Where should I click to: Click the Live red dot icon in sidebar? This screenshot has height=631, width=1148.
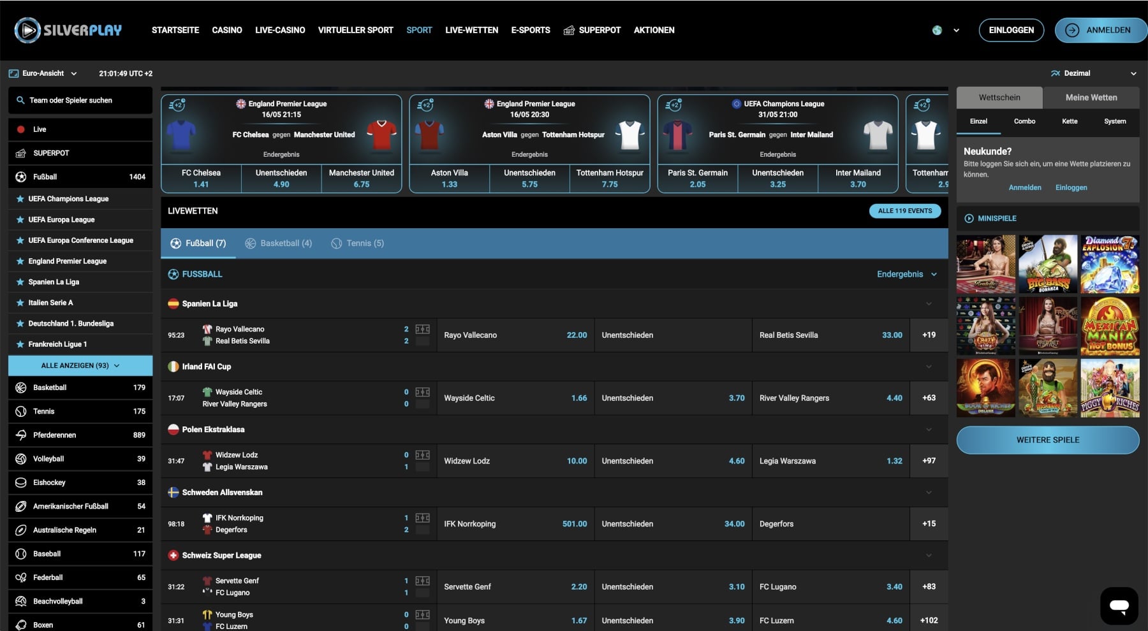(x=20, y=129)
